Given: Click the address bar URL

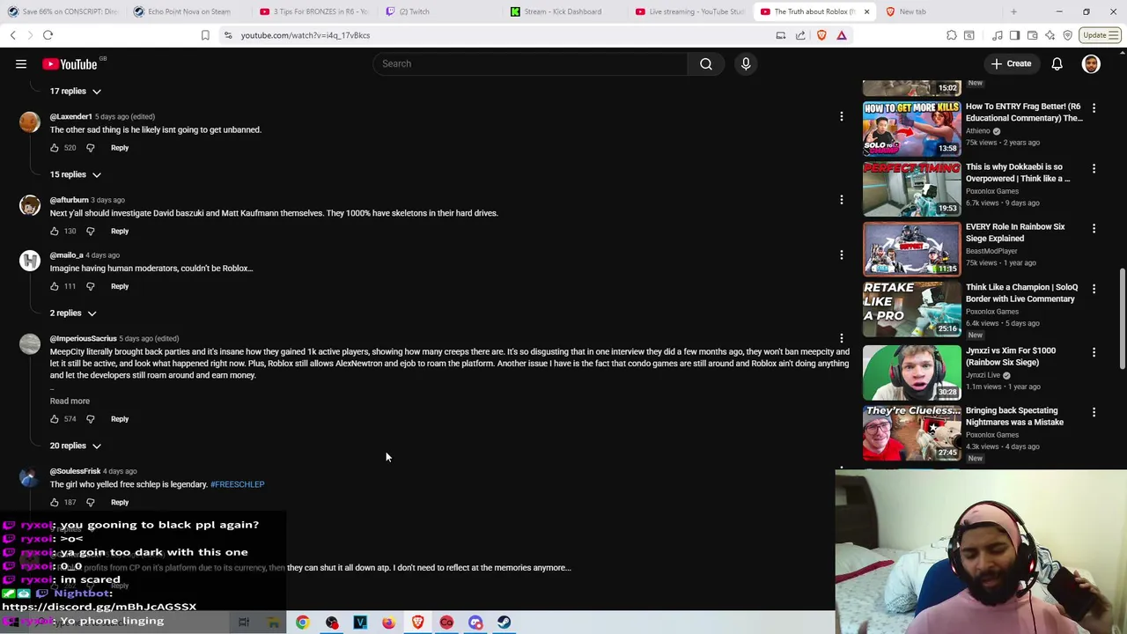Looking at the screenshot, I should point(306,35).
